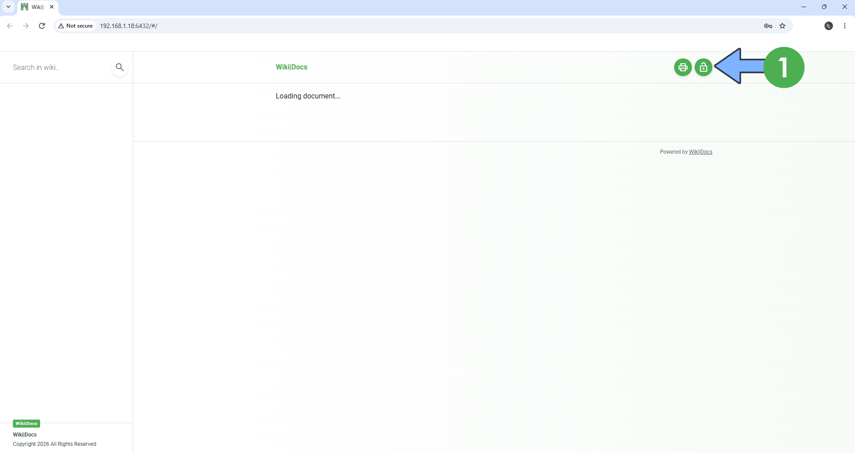The width and height of the screenshot is (855, 453).
Task: Open the Chrome three-dot menu
Action: click(845, 26)
